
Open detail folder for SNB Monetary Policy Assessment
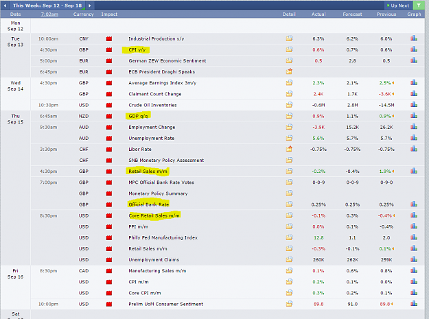click(x=289, y=160)
